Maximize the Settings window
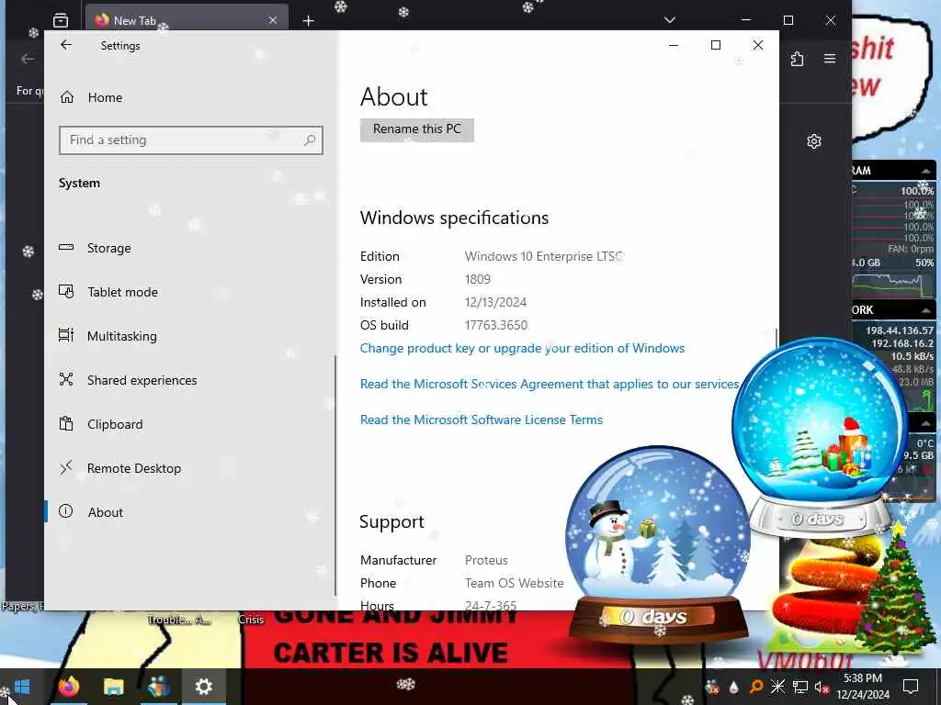941x705 pixels. coord(715,45)
